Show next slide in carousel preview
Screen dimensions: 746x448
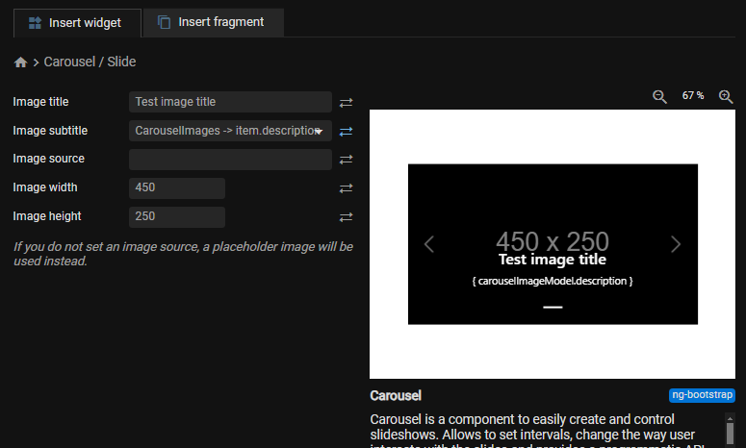pos(676,244)
